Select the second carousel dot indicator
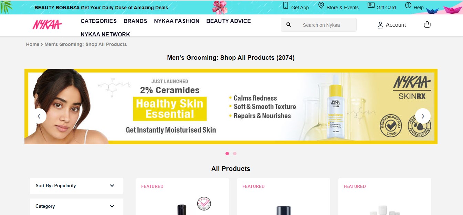463x215 pixels. tap(235, 154)
